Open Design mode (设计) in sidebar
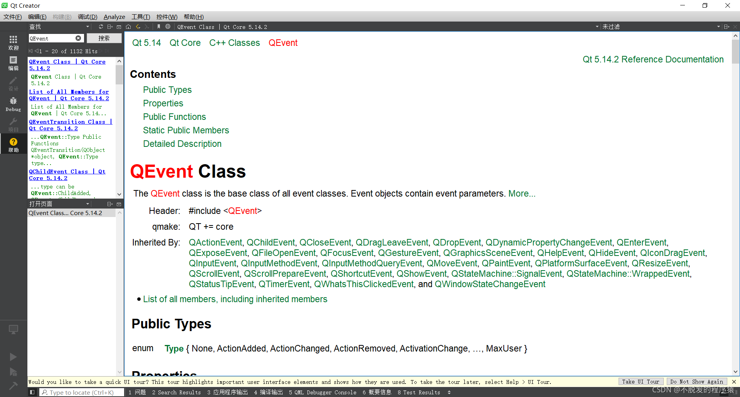The width and height of the screenshot is (740, 397). click(x=13, y=84)
